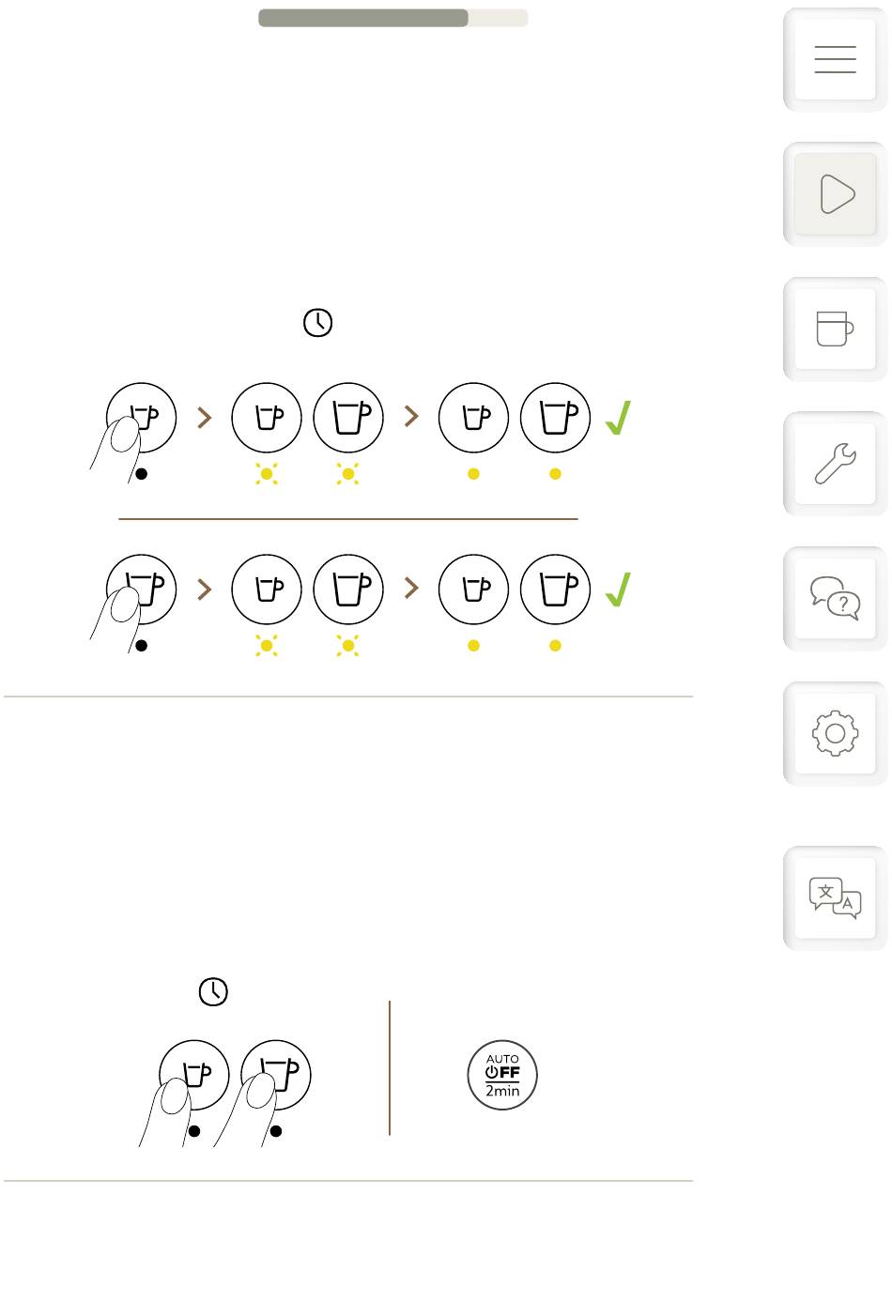Click the green checkmark in the first row
Image resolution: width=892 pixels, height=1302 pixels.
618,418
